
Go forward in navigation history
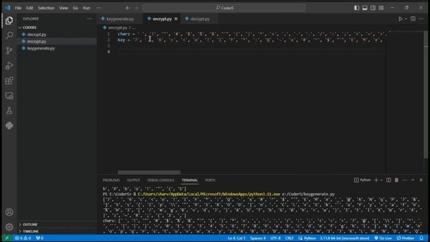pyautogui.click(x=136, y=8)
